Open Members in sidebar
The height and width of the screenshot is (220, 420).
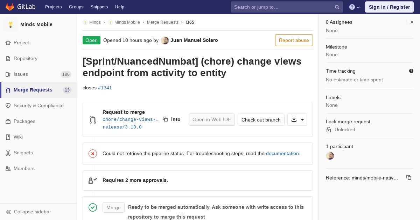38,168
